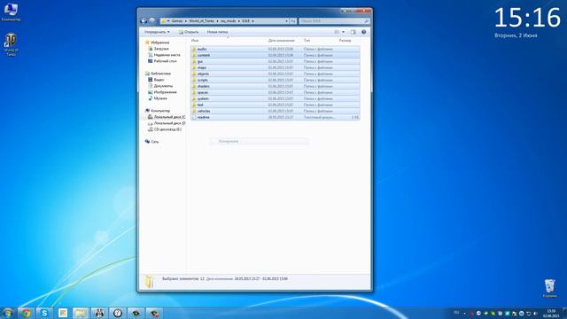Create folder with Новая папка button
This screenshot has height=319, width=567.
tap(217, 32)
